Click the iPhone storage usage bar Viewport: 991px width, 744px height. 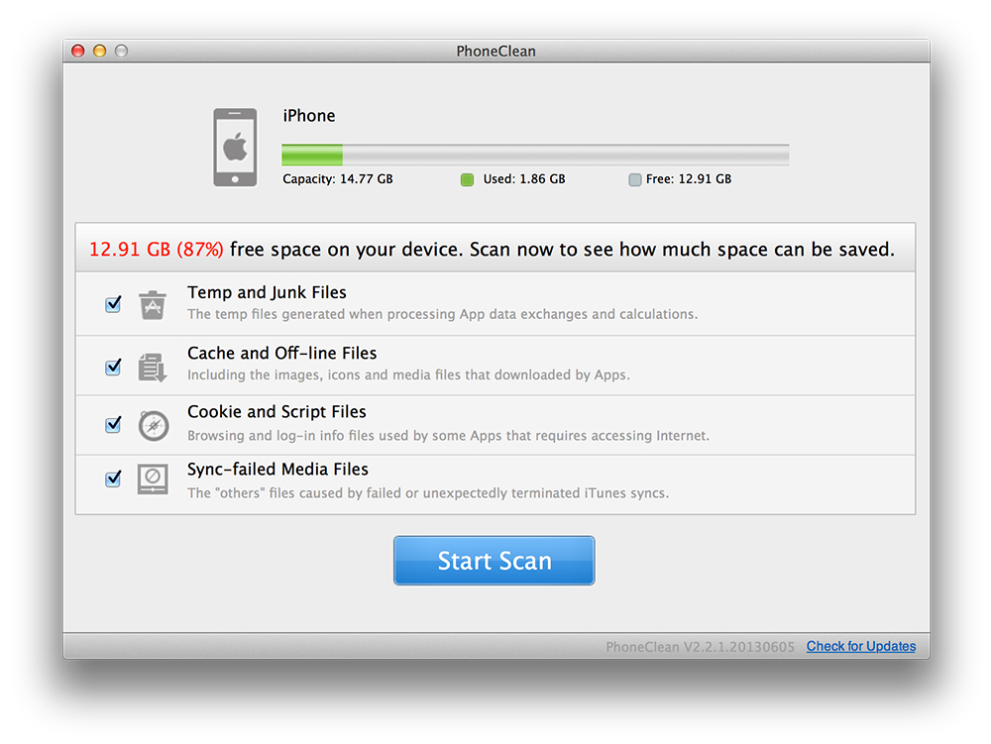pos(535,155)
